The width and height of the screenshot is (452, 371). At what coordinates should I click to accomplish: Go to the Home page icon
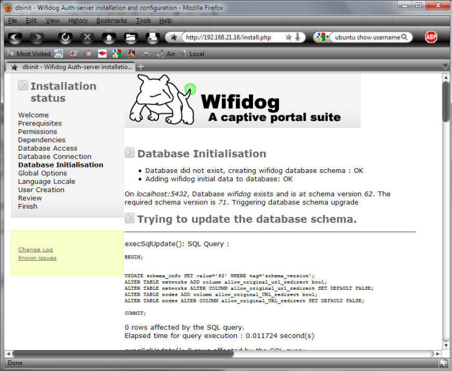[x=109, y=37]
